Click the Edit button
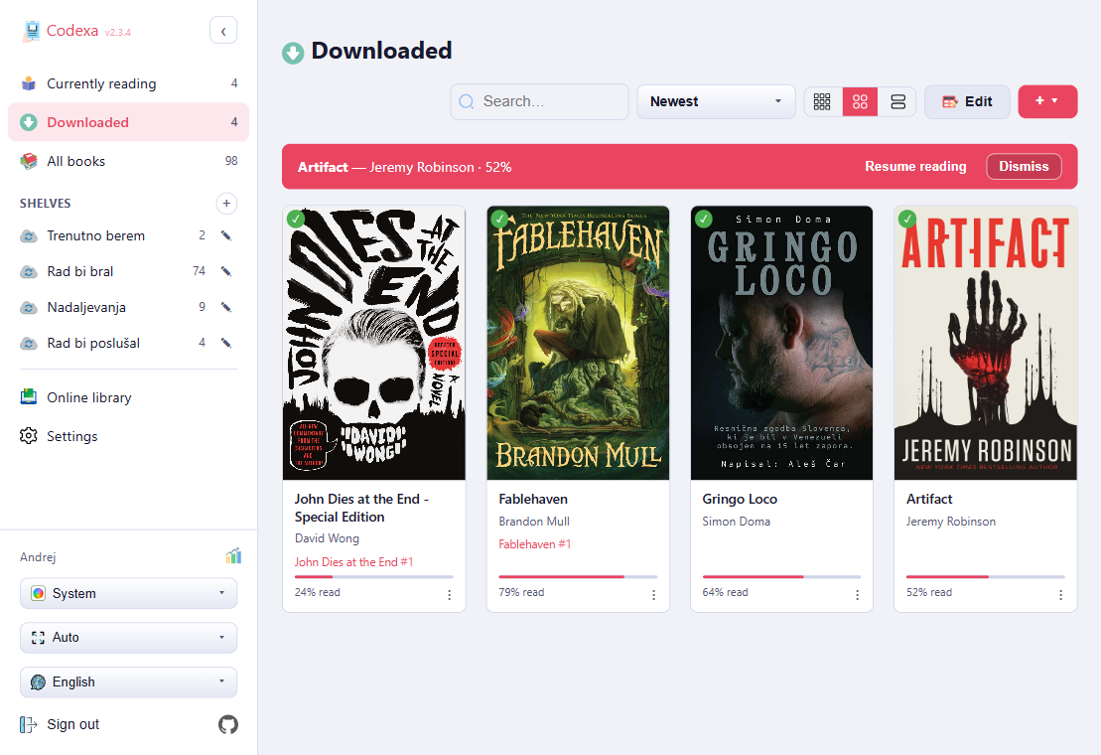Screen dimensions: 1101x755 pyautogui.click(x=967, y=102)
